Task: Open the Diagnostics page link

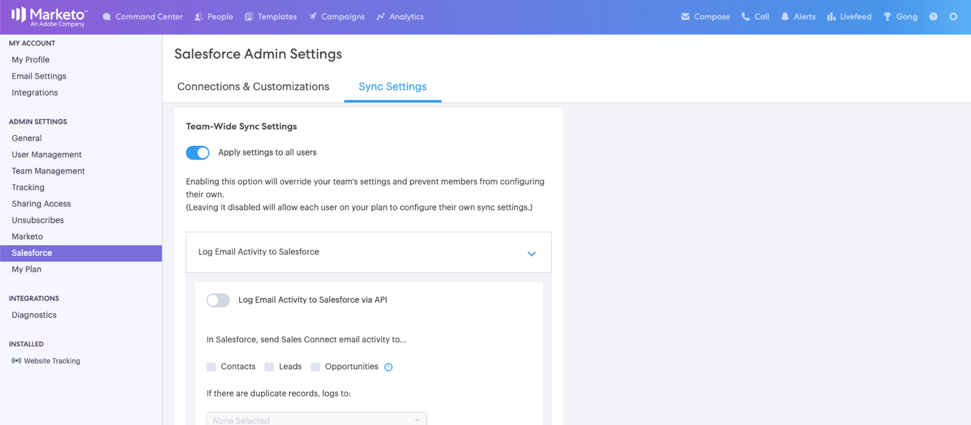Action: pos(34,315)
